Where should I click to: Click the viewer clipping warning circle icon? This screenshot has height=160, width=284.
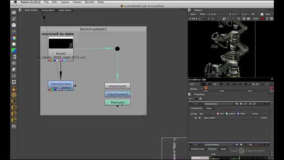pos(239,19)
